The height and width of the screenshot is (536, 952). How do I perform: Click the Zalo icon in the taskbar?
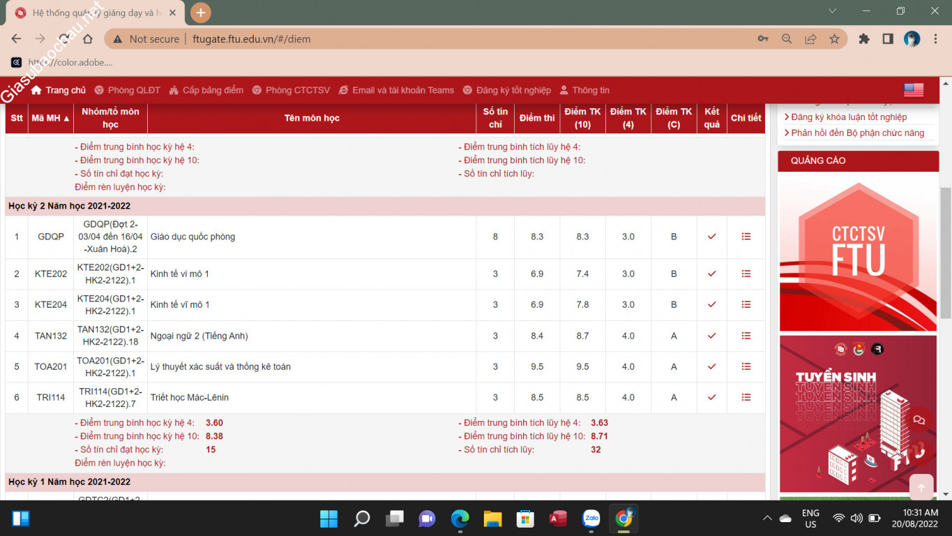591,519
